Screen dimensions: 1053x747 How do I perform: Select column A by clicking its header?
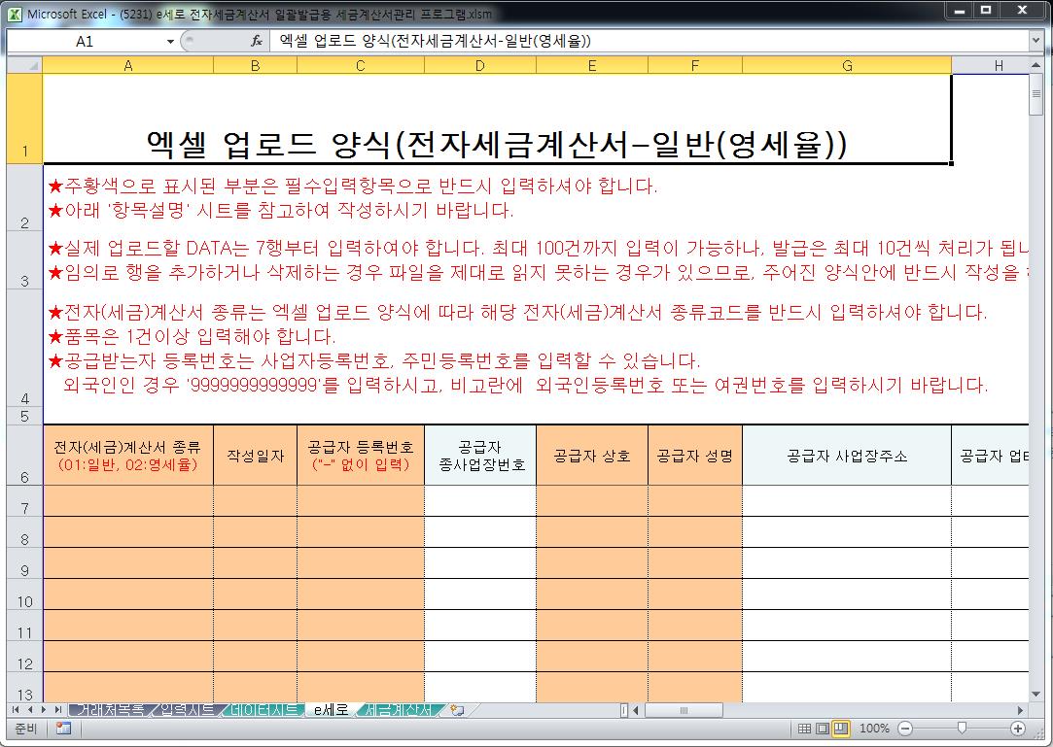(127, 65)
